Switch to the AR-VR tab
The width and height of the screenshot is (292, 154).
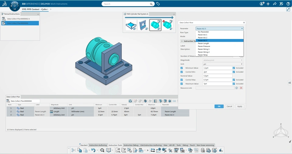click(x=172, y=145)
